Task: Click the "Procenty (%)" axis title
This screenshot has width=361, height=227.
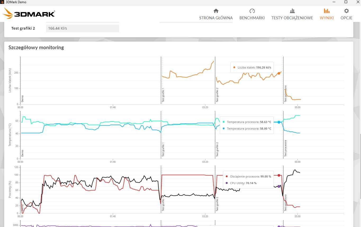Action: pyautogui.click(x=10, y=189)
